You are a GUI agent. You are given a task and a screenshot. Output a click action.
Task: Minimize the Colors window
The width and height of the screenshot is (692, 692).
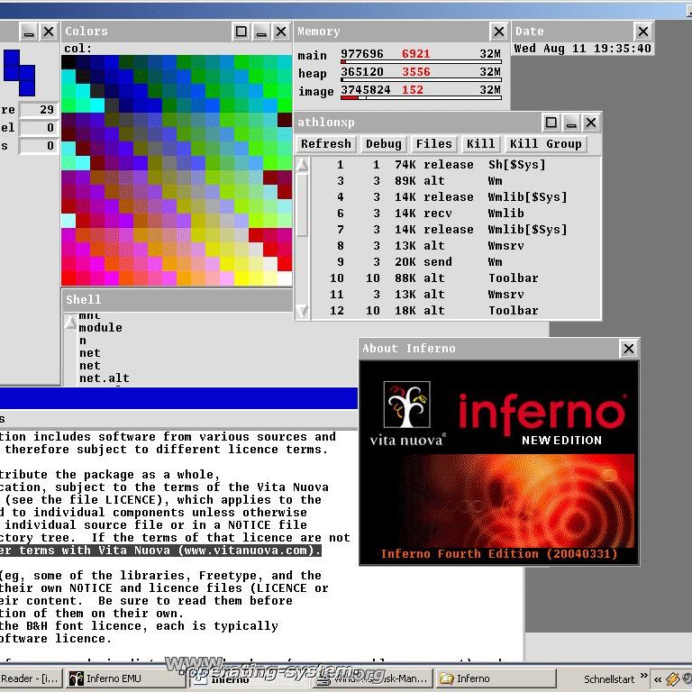click(x=261, y=32)
